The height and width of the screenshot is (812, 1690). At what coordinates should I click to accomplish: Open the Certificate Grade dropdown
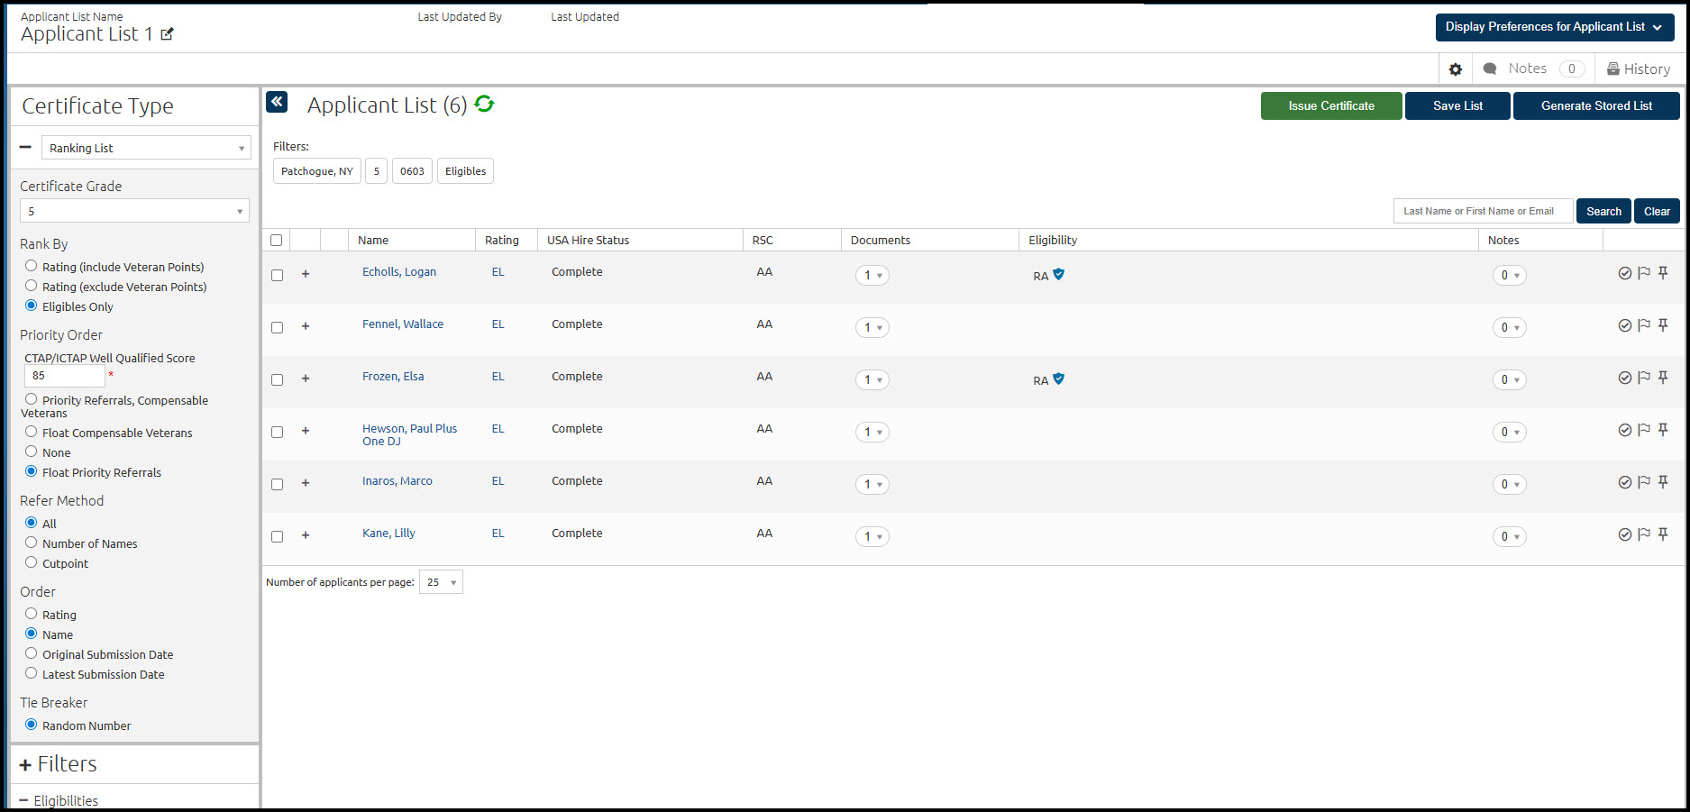(x=135, y=211)
